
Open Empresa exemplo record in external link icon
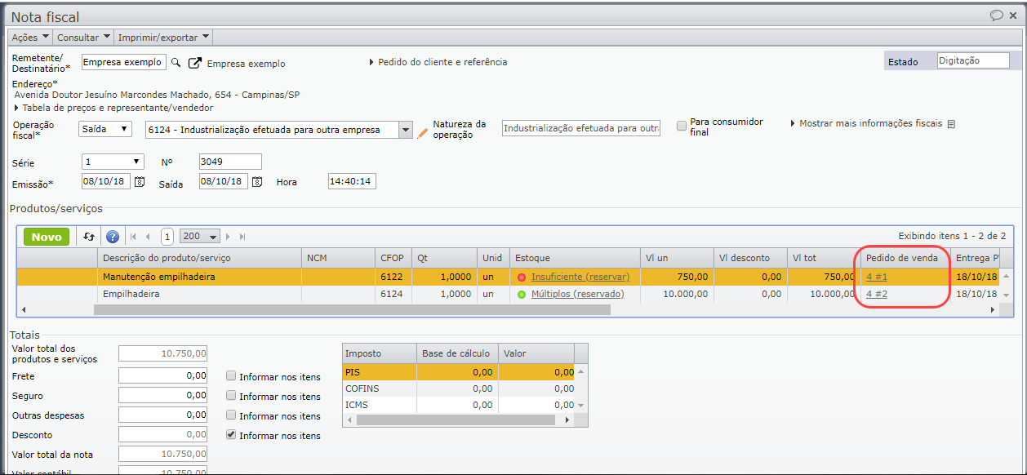coord(195,63)
